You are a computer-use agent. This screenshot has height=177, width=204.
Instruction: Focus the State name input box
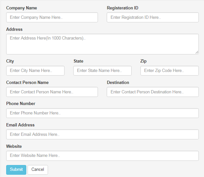102,71
